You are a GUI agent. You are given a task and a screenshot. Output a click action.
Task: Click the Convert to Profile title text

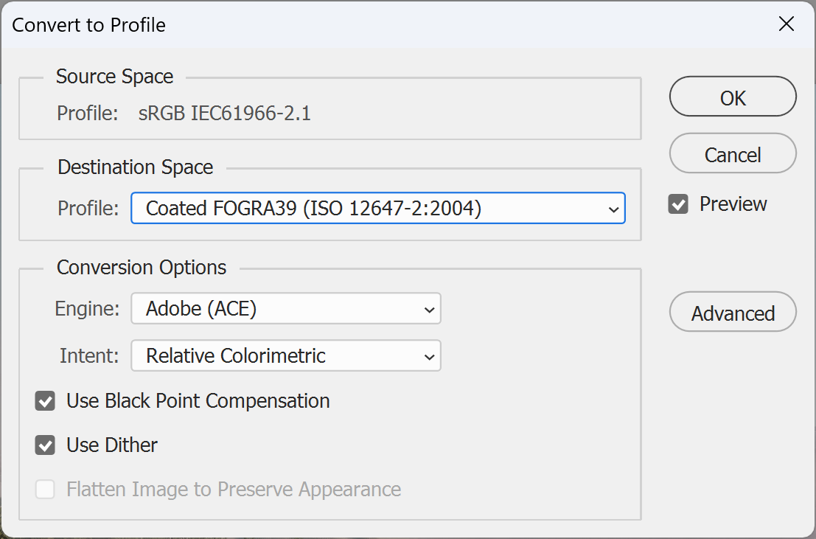point(88,25)
